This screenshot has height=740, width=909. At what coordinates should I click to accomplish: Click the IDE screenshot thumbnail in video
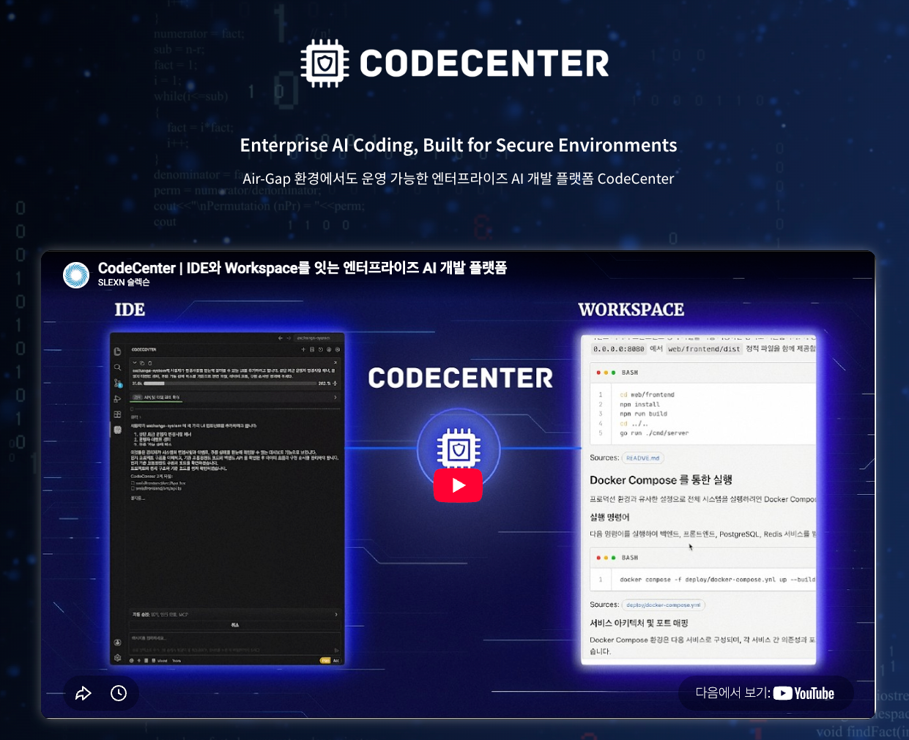(227, 498)
